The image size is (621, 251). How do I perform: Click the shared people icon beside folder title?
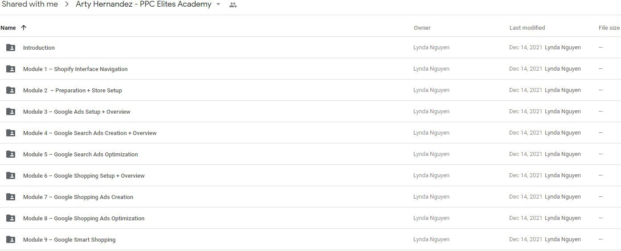[233, 5]
